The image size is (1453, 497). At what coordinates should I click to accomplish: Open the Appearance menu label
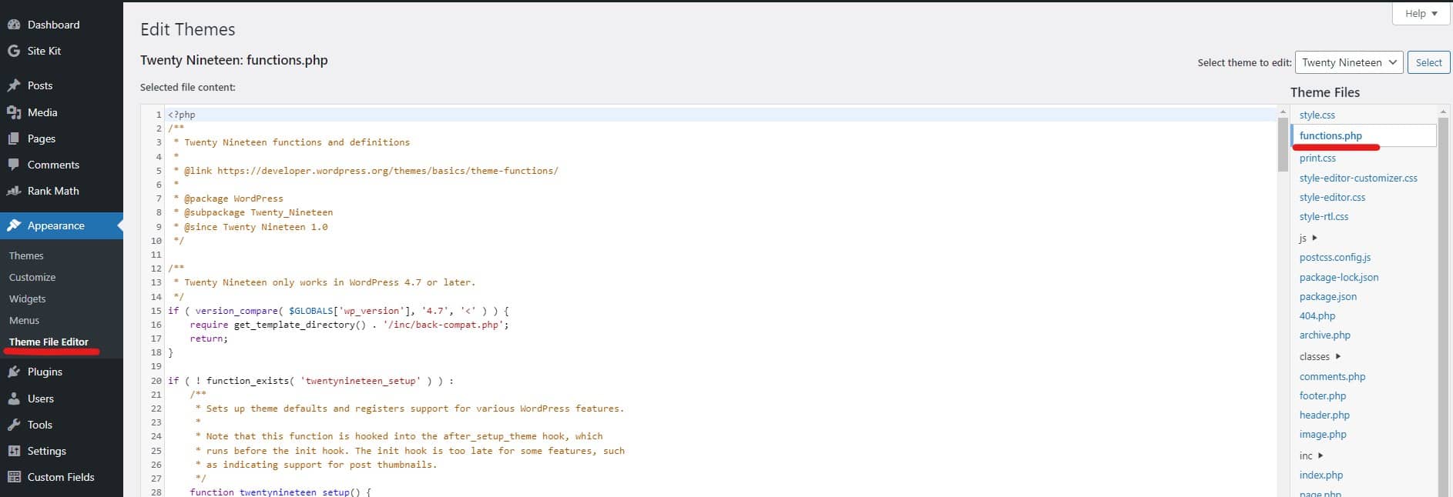(56, 225)
